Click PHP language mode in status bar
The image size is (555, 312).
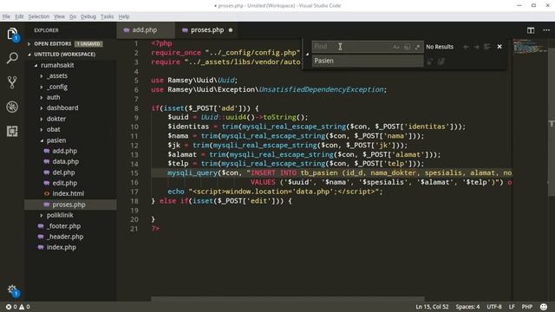pyautogui.click(x=527, y=307)
